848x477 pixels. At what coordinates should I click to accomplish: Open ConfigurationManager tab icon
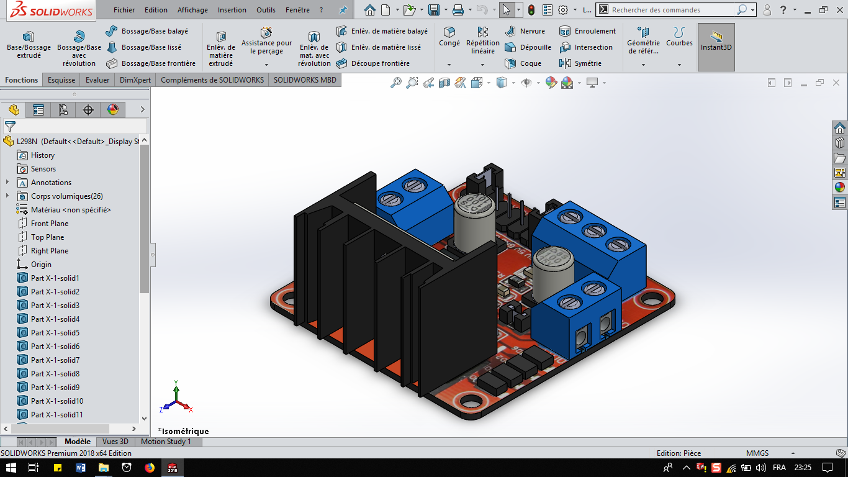point(63,110)
